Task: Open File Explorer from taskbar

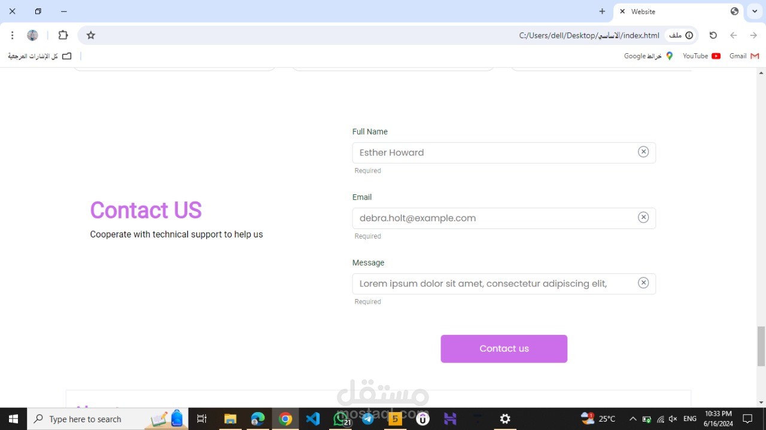Action: pos(230,419)
